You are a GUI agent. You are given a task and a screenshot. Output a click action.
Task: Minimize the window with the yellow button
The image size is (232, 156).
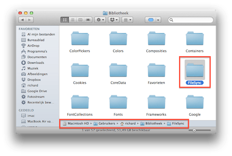point(26,13)
